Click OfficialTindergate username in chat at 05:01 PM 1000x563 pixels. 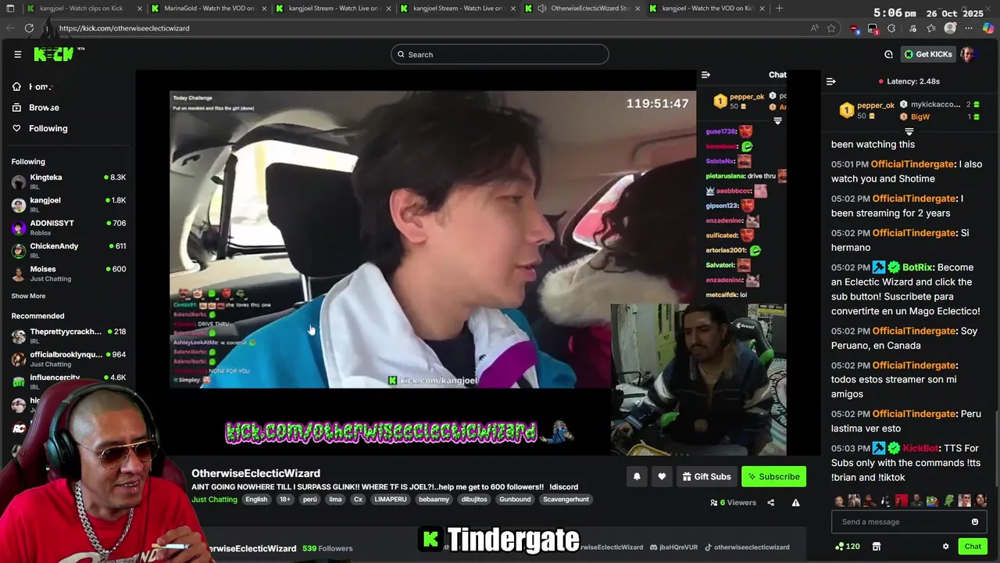pyautogui.click(x=912, y=164)
